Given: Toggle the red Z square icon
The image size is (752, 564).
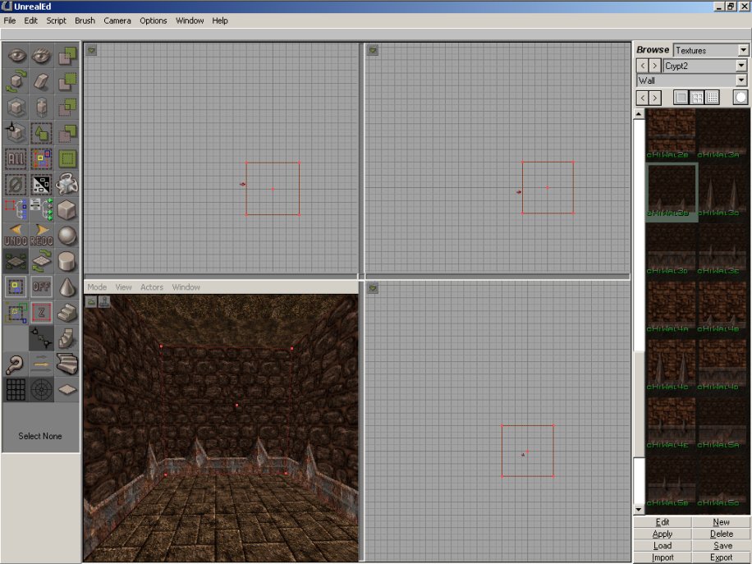Looking at the screenshot, I should tap(41, 313).
